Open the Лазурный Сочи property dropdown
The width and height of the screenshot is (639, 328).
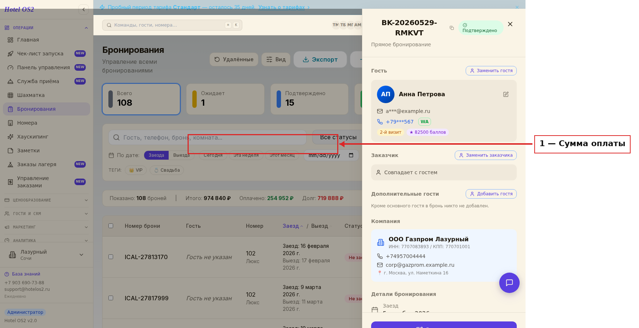click(x=46, y=255)
